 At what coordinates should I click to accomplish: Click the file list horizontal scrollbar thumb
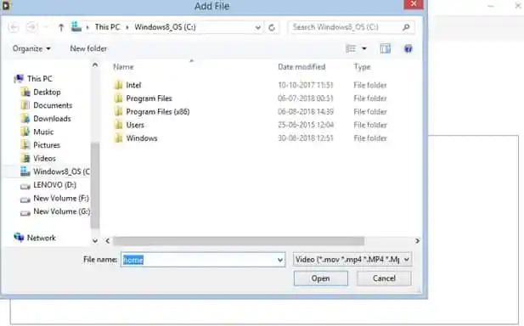coord(239,241)
